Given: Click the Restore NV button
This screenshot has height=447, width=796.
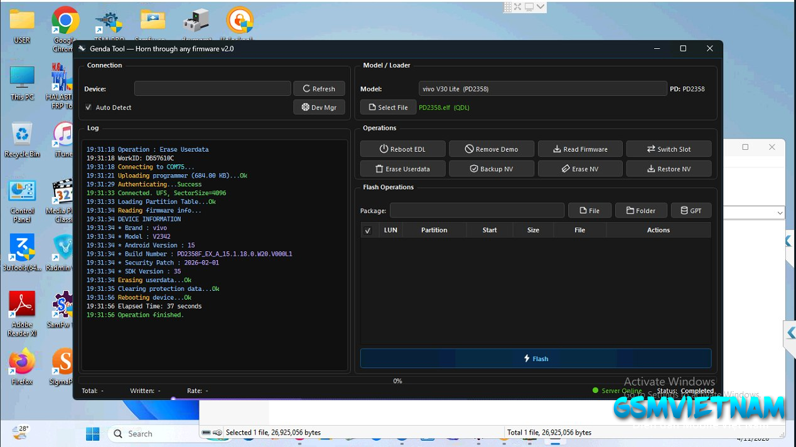Looking at the screenshot, I should (669, 169).
